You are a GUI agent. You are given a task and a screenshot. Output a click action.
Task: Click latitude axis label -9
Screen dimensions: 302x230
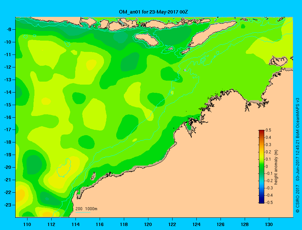point(9,30)
